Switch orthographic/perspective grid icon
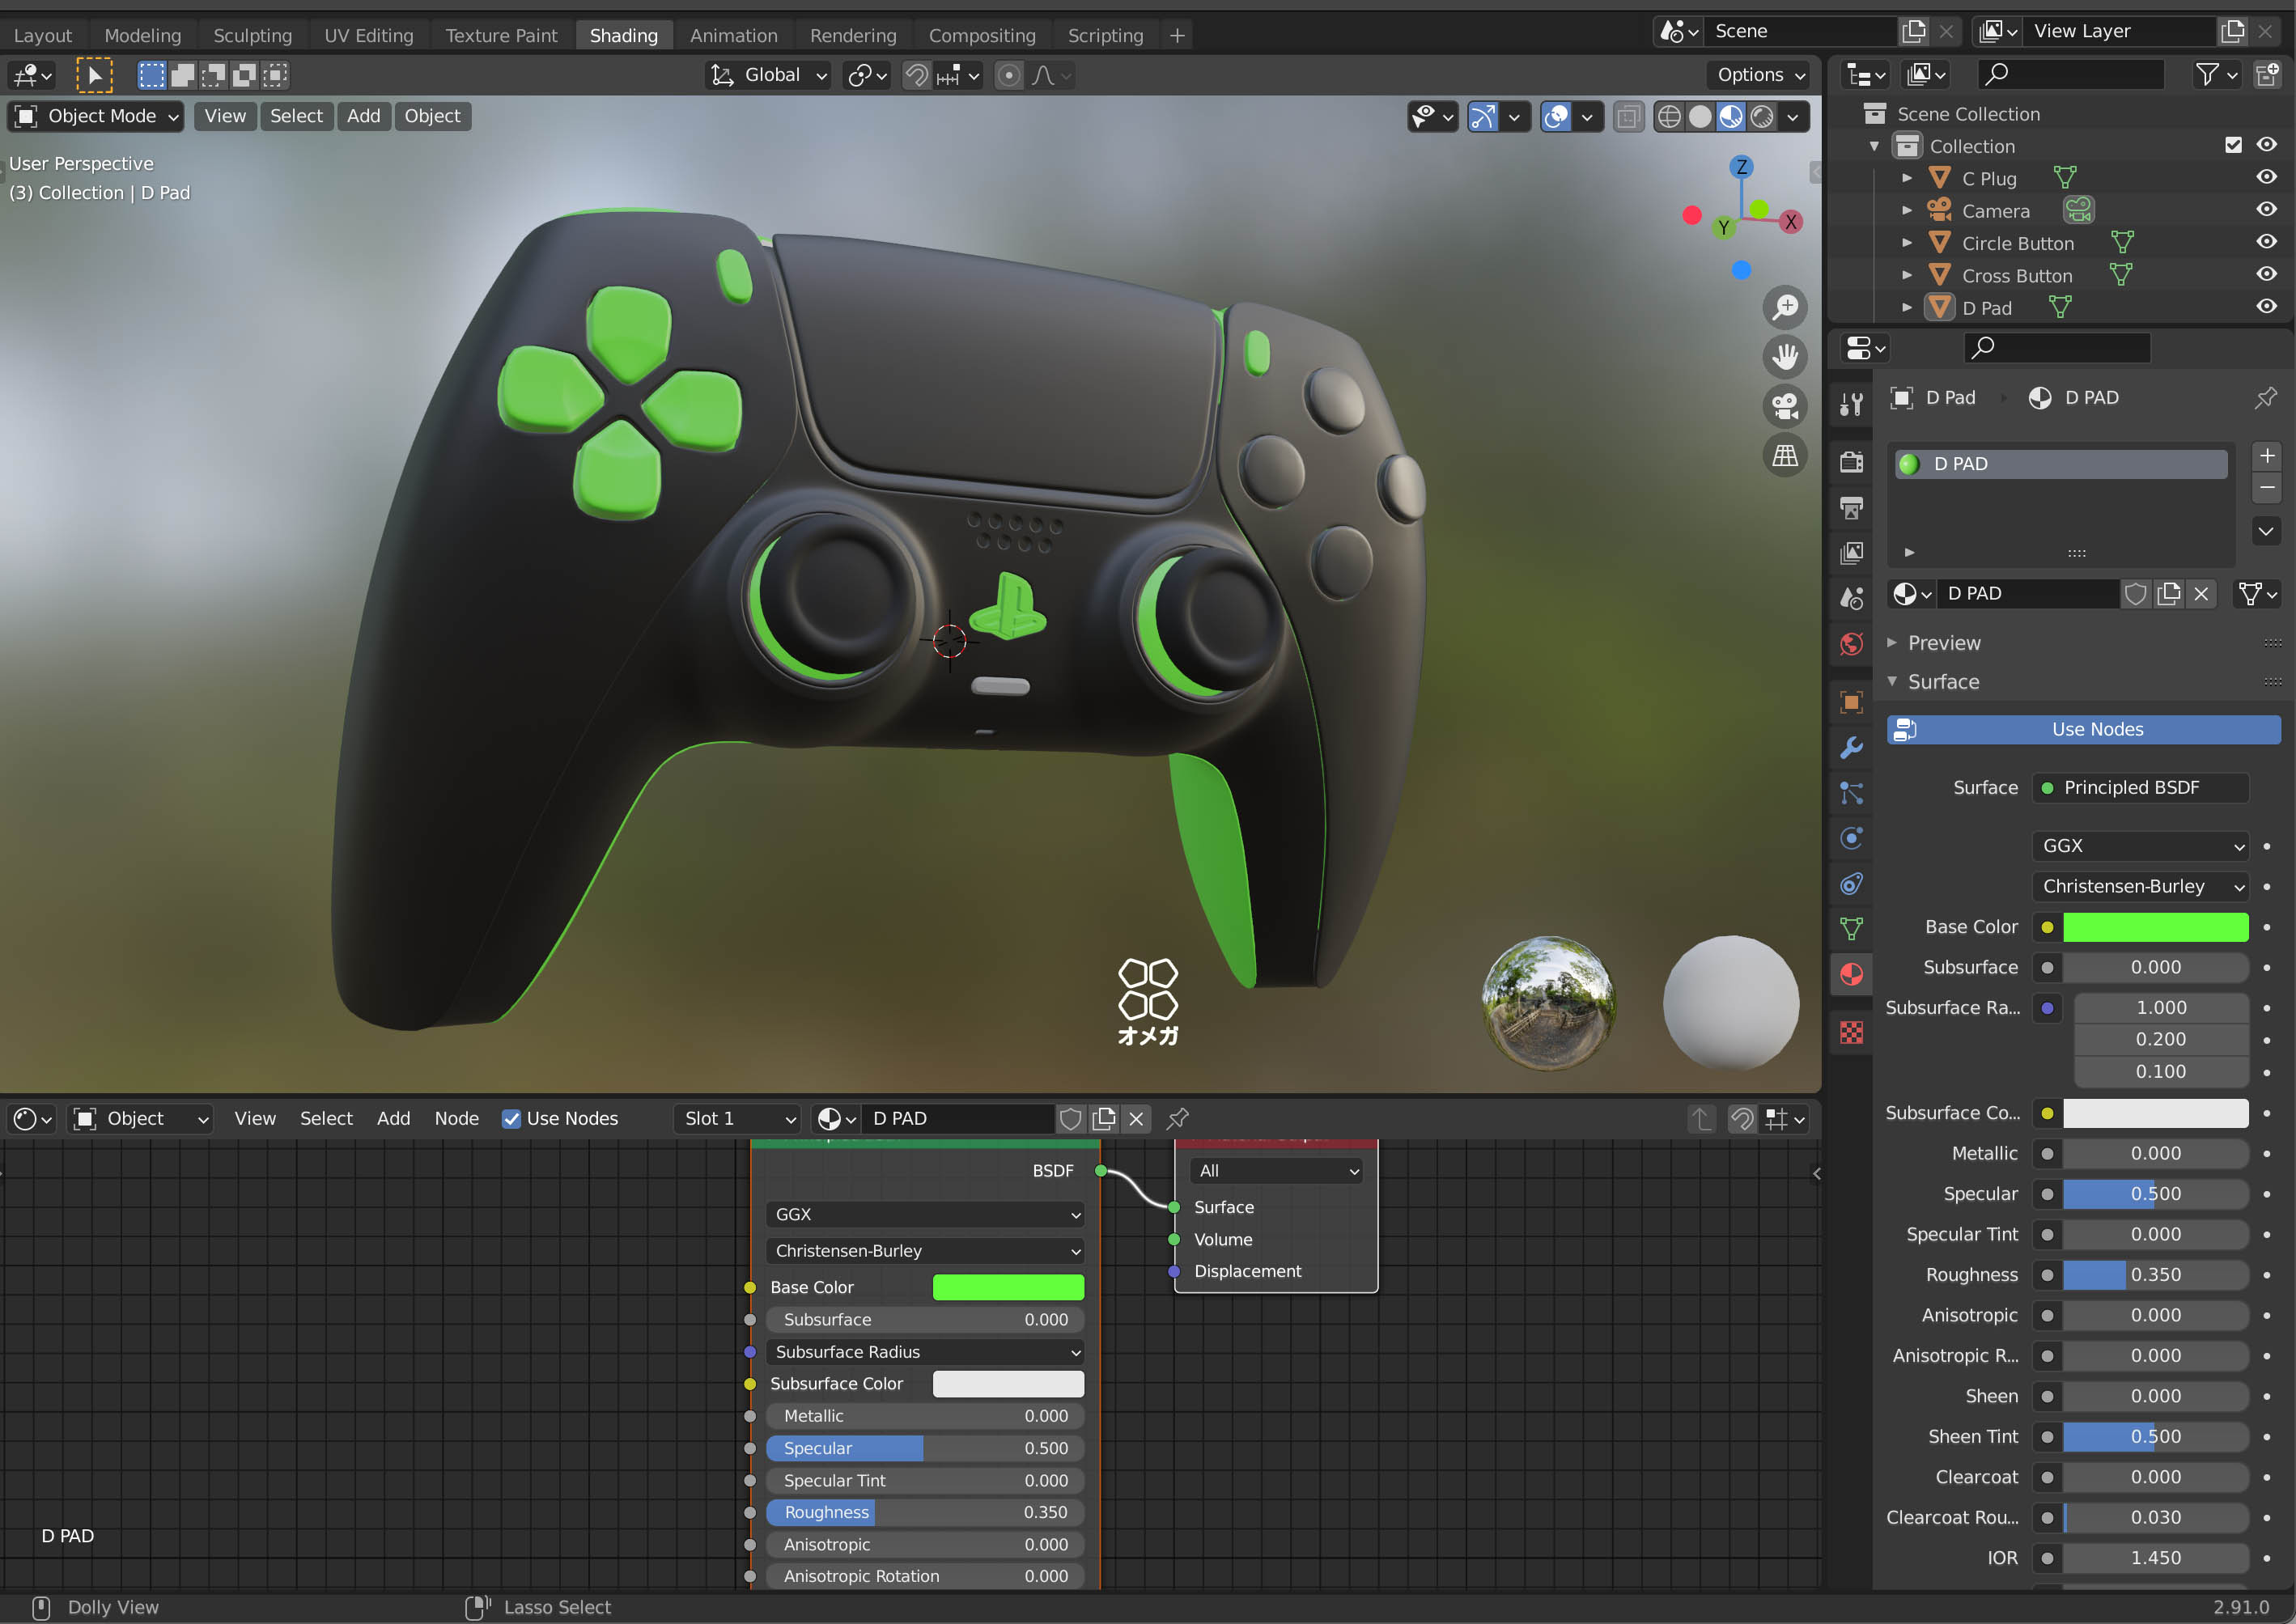The height and width of the screenshot is (1624, 2296). coord(1785,456)
